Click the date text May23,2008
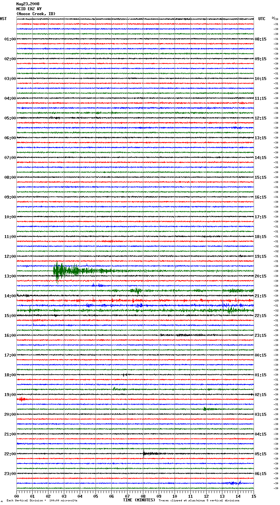280x505 pixels. [28, 4]
